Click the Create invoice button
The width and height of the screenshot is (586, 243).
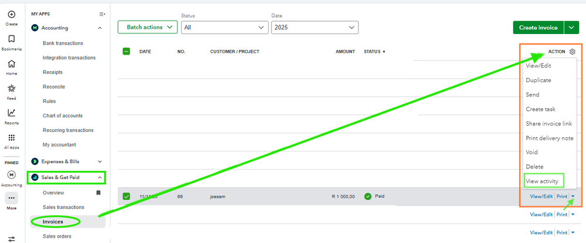(x=538, y=28)
